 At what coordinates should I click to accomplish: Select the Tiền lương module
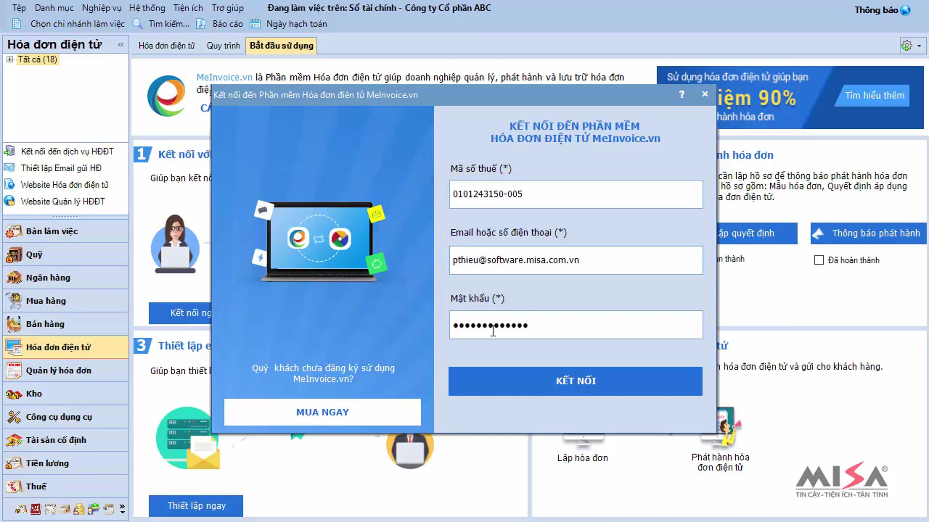[x=65, y=463]
